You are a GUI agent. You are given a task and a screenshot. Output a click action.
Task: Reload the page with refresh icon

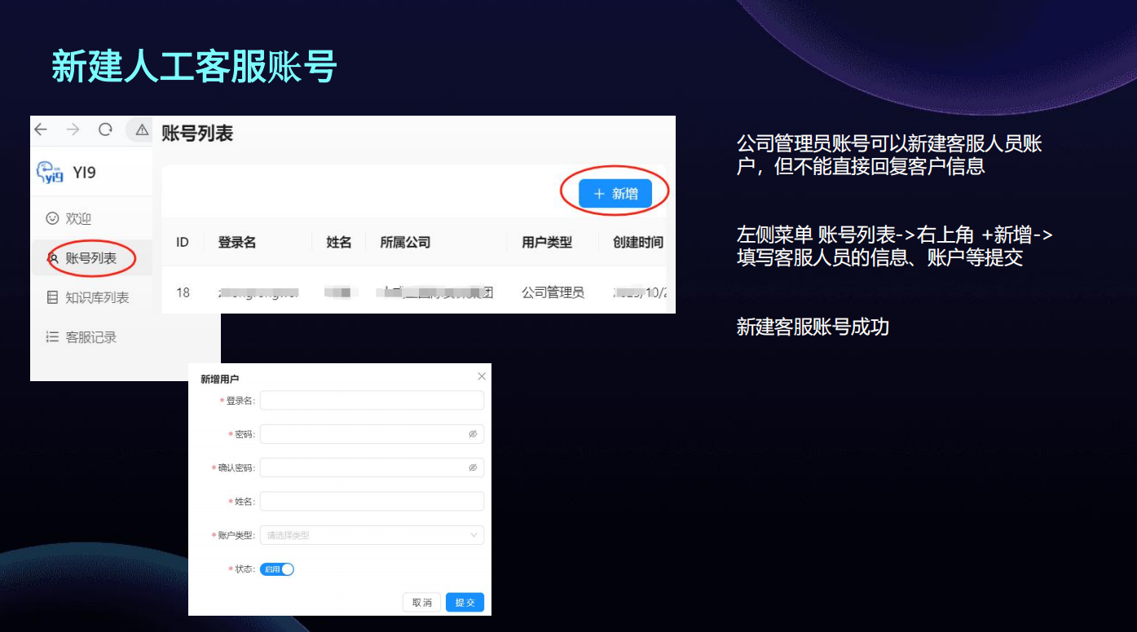tap(105, 129)
